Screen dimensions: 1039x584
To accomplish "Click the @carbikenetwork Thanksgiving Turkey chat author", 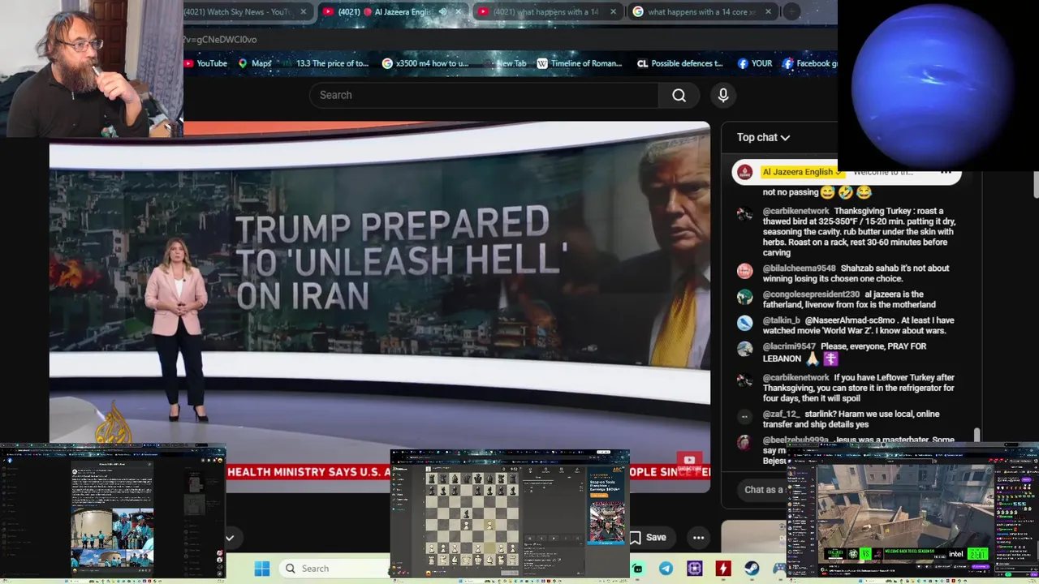I will [795, 211].
